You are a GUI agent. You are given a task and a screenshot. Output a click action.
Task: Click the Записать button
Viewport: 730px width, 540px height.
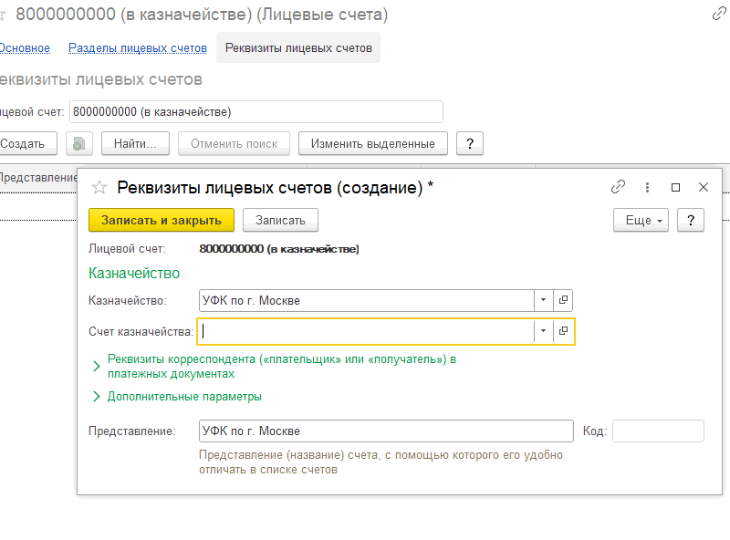280,220
